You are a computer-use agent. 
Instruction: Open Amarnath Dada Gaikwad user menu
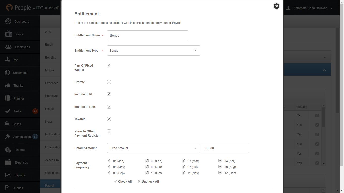[310, 8]
